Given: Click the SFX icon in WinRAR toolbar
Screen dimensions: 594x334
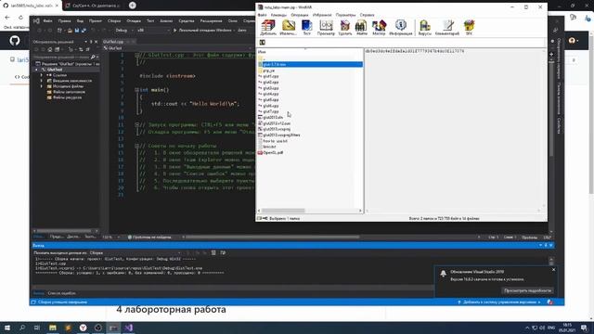Looking at the screenshot, I should click(469, 26).
